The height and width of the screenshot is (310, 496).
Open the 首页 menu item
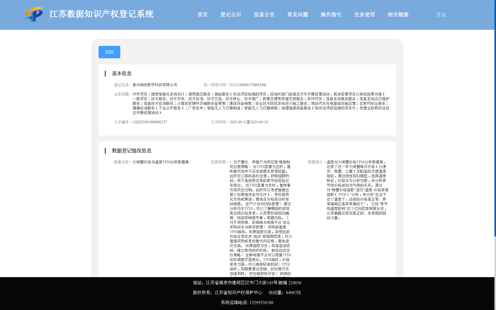[202, 15]
